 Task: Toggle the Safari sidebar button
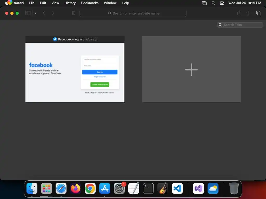pos(28,13)
